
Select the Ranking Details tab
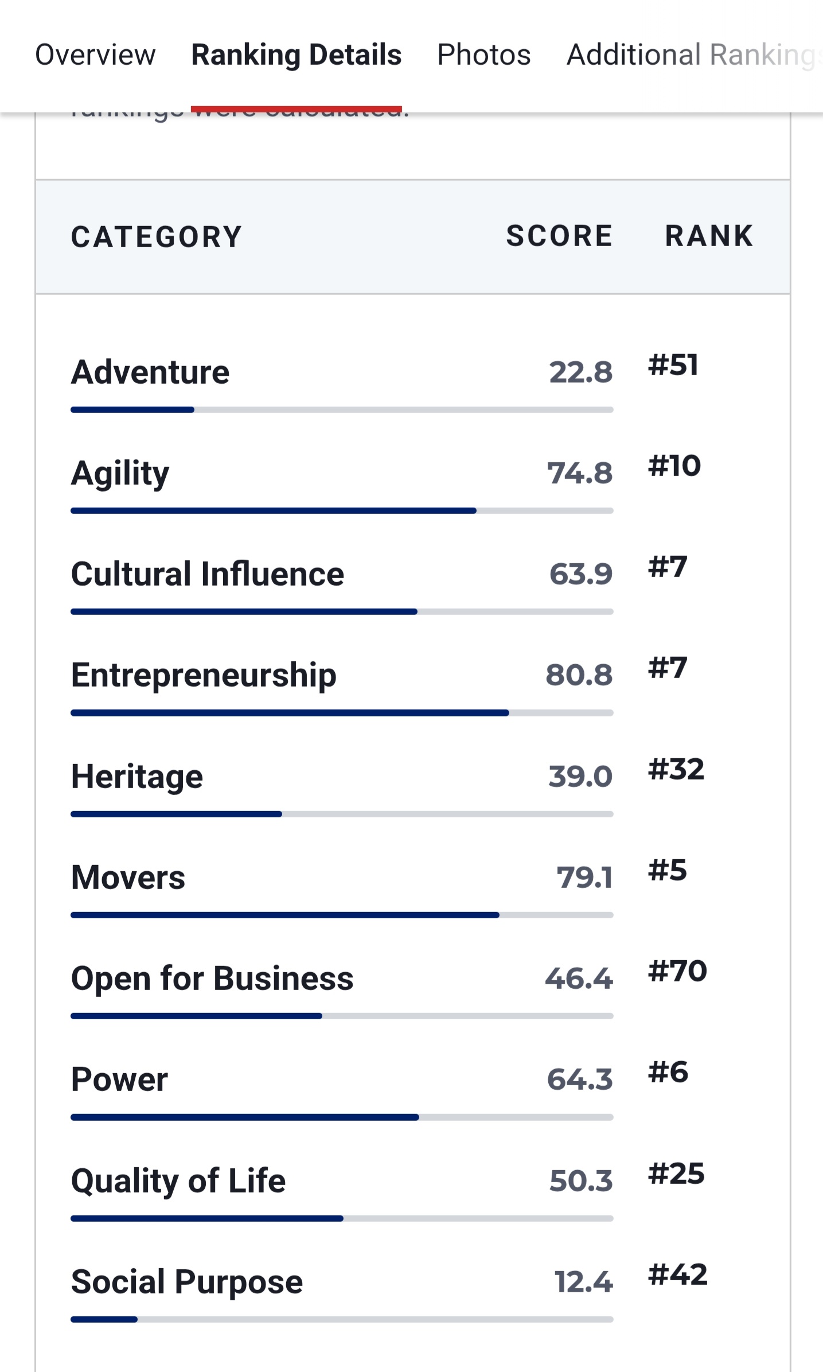coord(296,55)
